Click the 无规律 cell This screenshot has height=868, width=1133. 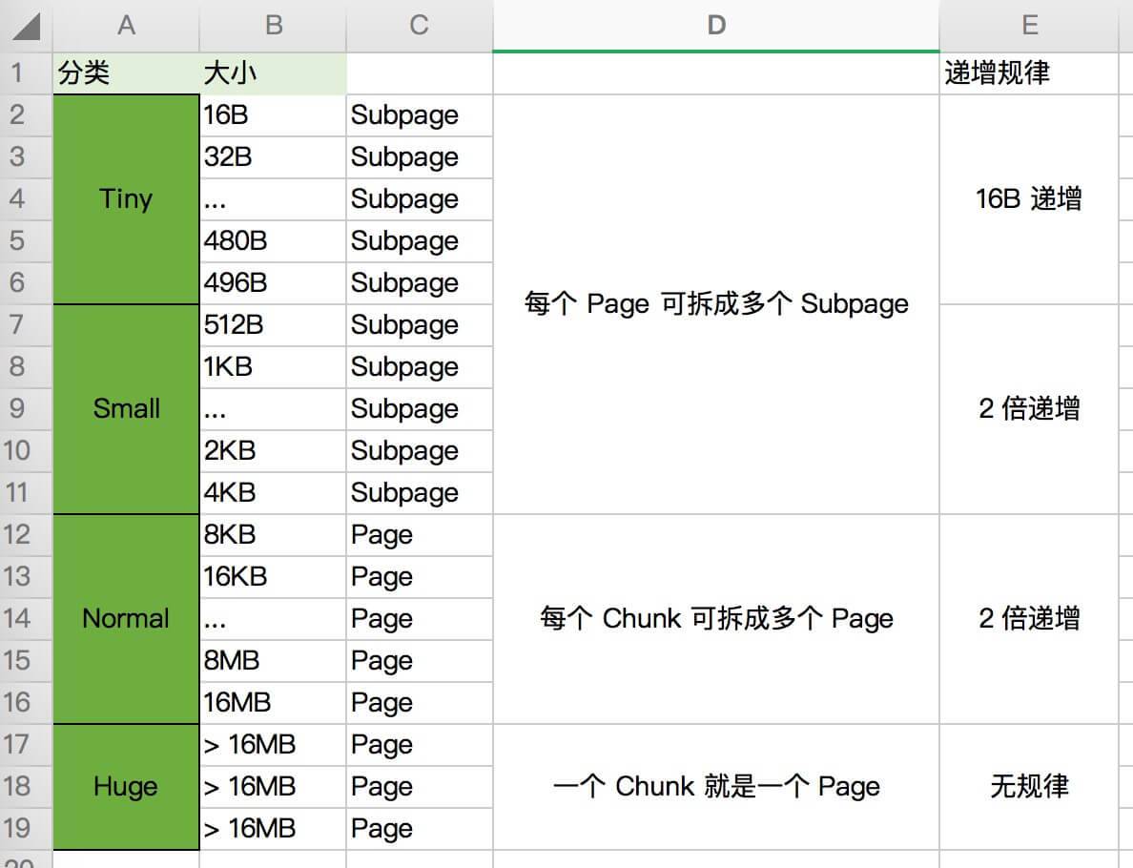[x=1029, y=787]
